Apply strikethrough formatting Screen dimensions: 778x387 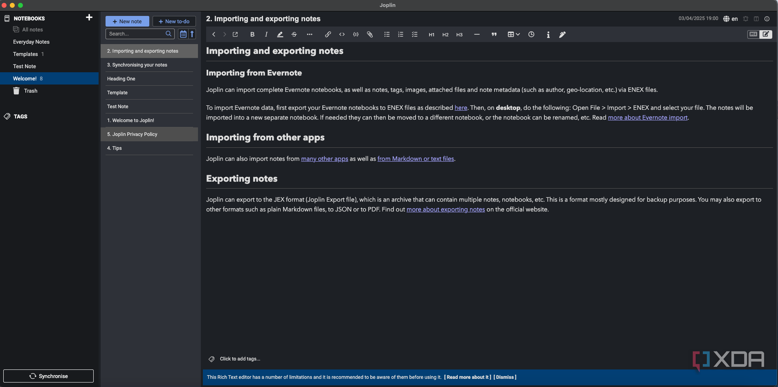294,35
